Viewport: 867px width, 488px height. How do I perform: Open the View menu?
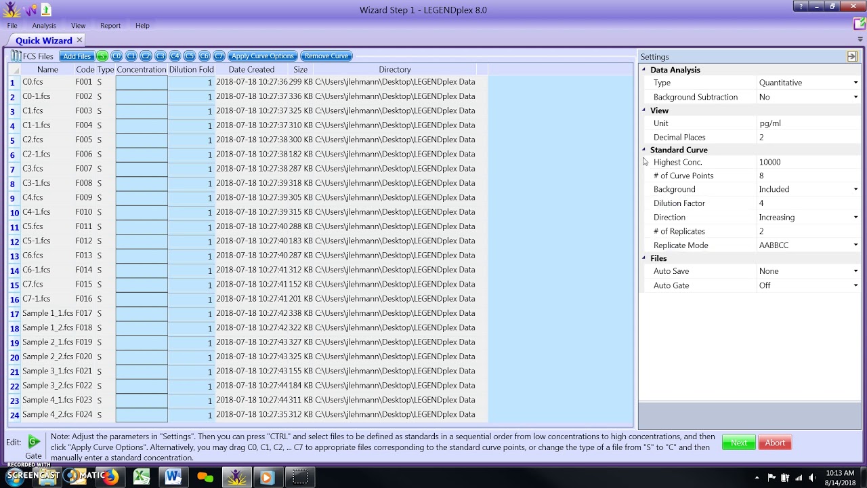coord(79,26)
